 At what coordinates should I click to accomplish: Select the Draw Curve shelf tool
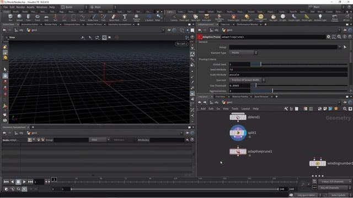(93, 17)
